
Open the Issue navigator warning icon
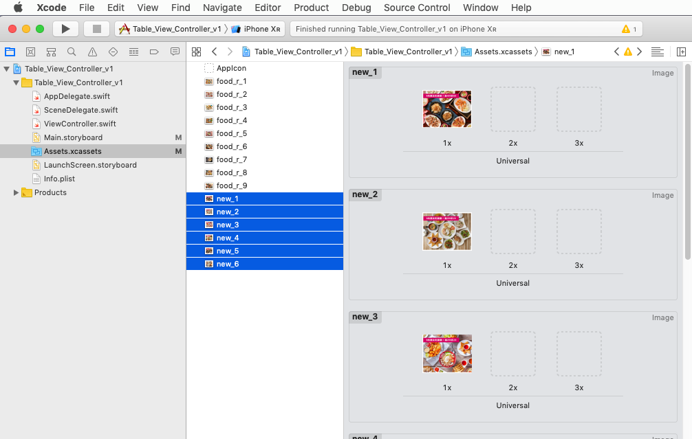92,52
